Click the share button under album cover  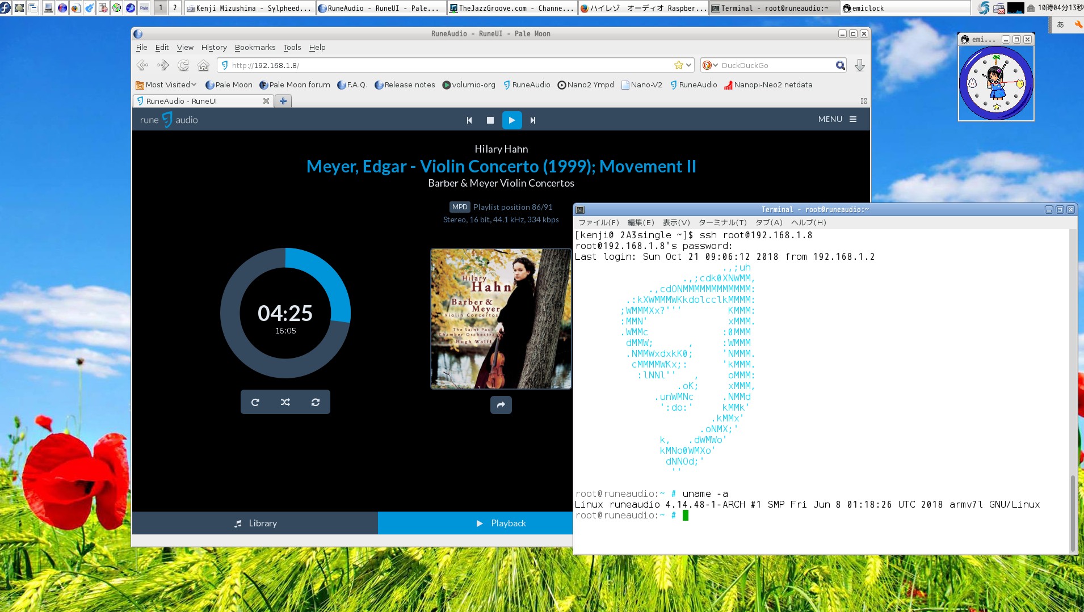(501, 405)
